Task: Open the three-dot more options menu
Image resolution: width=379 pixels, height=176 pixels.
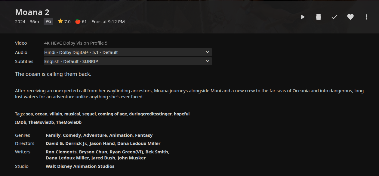Action: click(x=366, y=17)
